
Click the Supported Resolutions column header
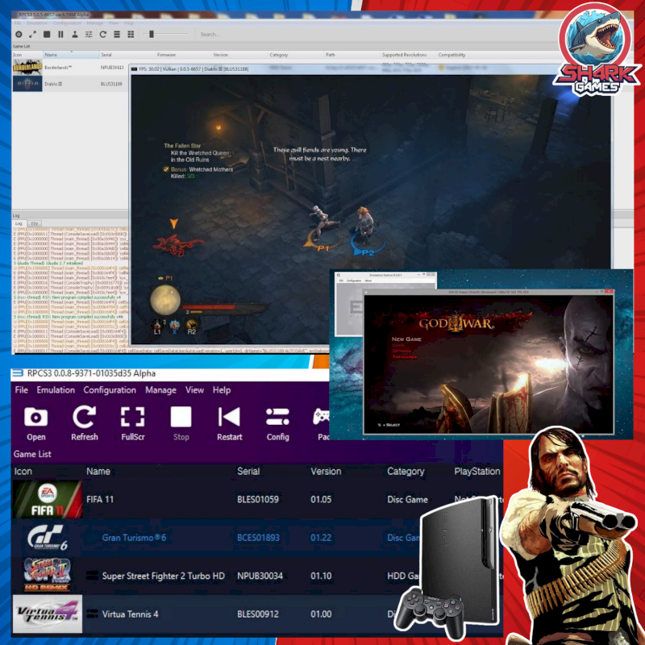(404, 55)
